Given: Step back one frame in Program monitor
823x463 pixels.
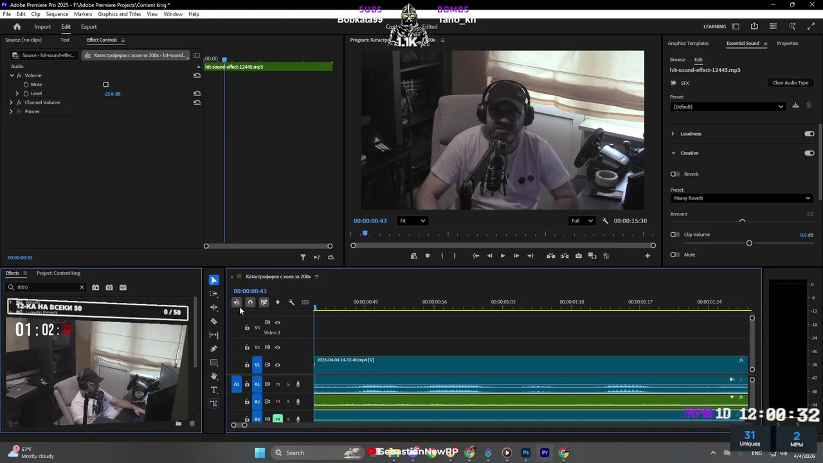Looking at the screenshot, I should (489, 256).
